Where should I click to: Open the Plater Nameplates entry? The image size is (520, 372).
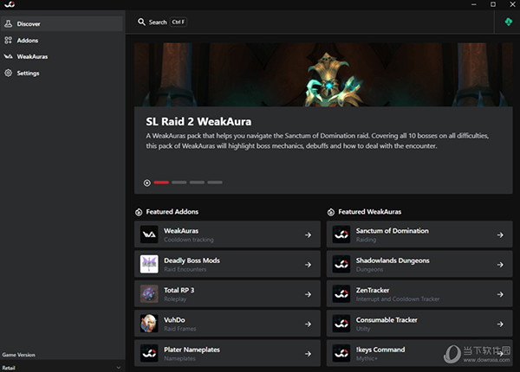[227, 353]
